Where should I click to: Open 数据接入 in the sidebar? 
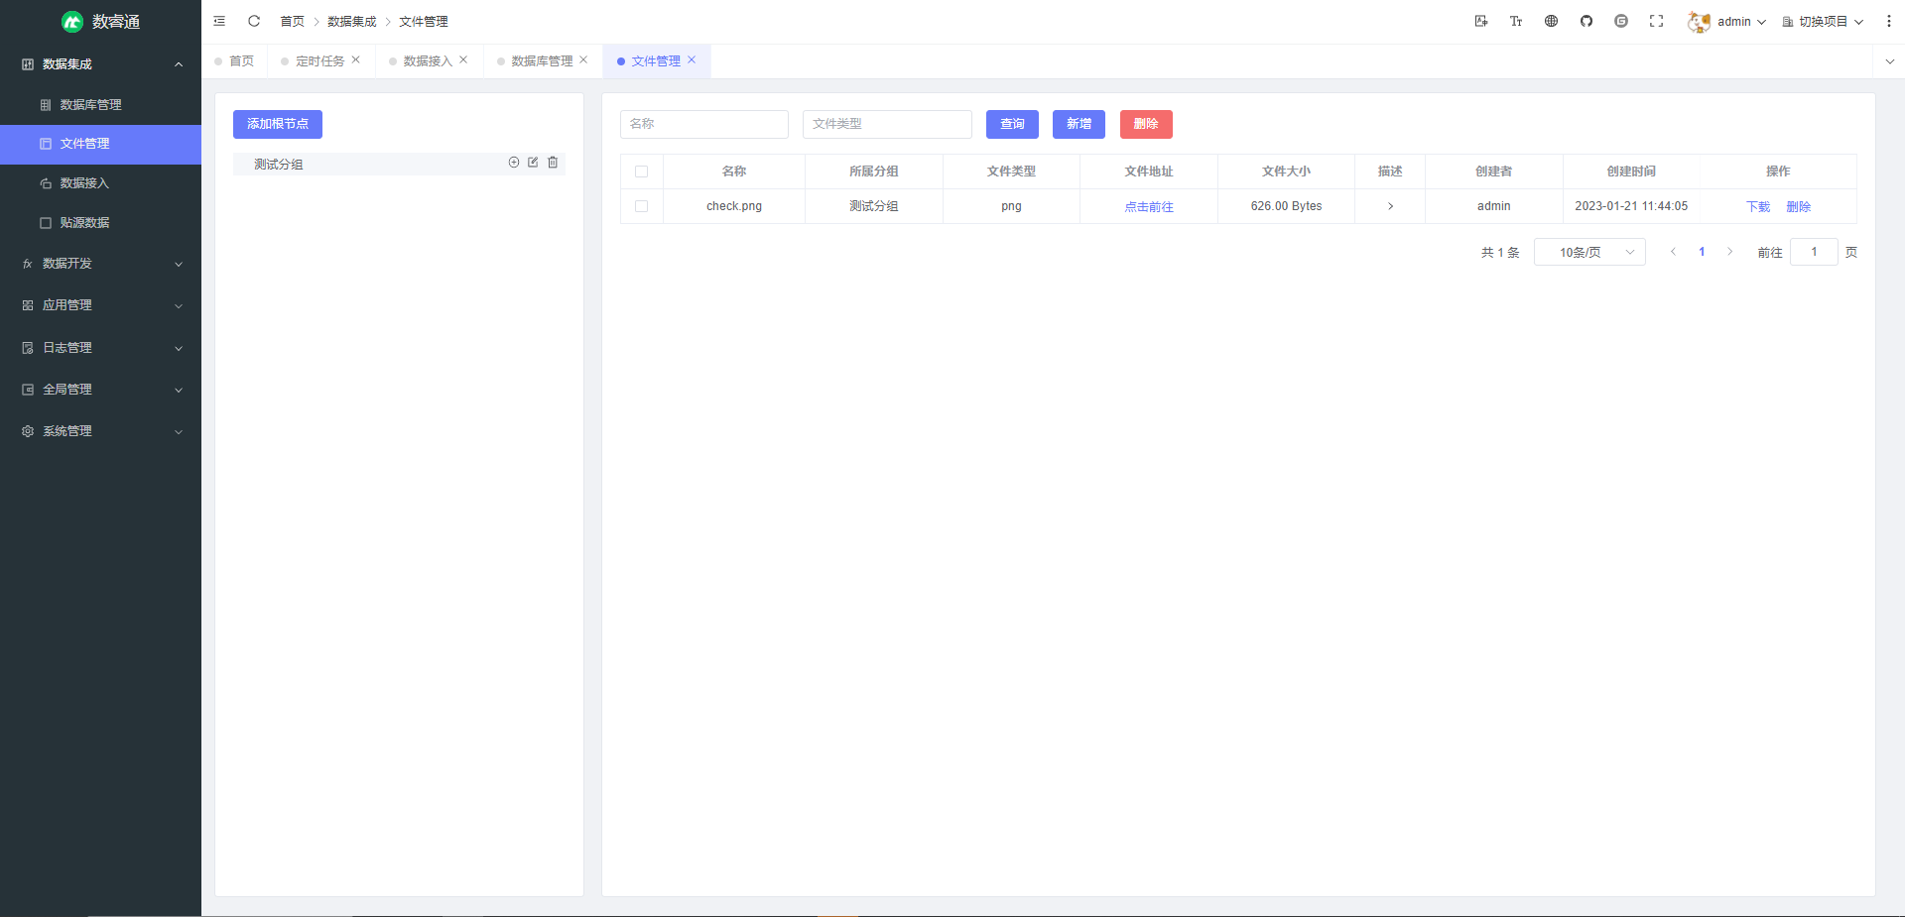tap(101, 183)
